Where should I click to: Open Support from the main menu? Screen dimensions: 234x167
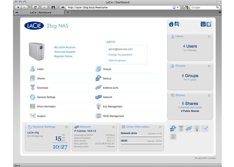click(x=41, y=116)
